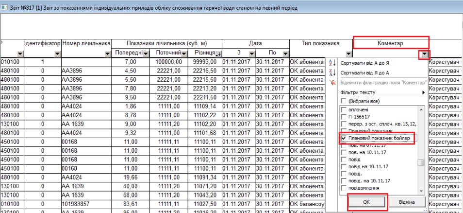Check the (Вибрати все) checkbox

344,101
